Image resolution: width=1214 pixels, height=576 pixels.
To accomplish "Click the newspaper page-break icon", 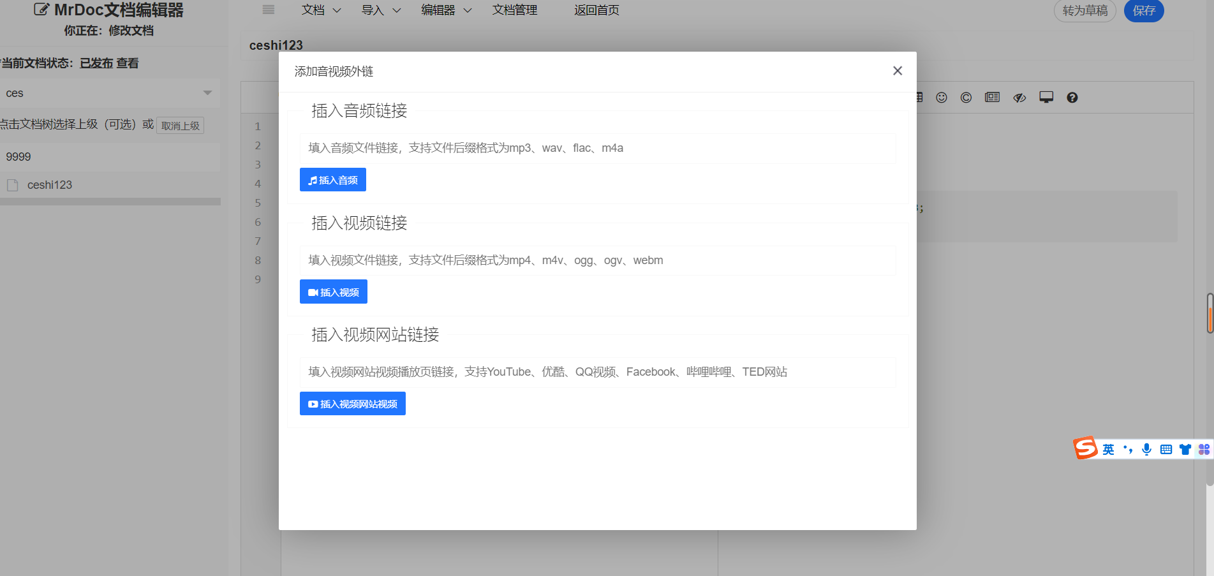I will pos(992,98).
